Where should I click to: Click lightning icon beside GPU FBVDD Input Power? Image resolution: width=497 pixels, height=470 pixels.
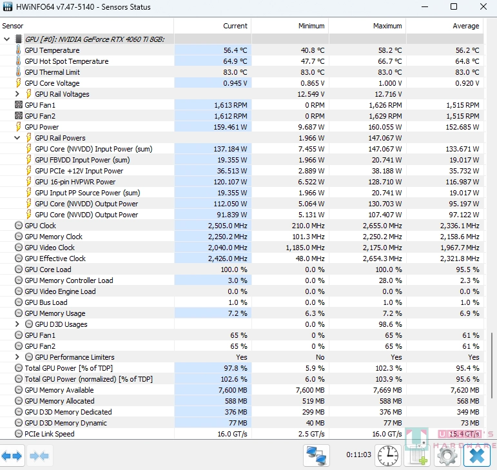click(x=28, y=160)
